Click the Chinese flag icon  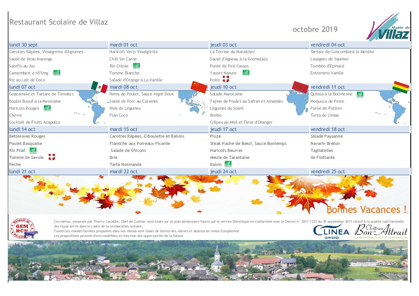(x=199, y=87)
